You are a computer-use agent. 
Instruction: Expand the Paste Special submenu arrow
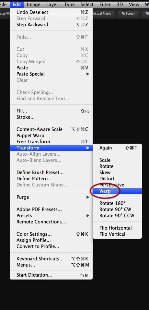tap(88, 74)
